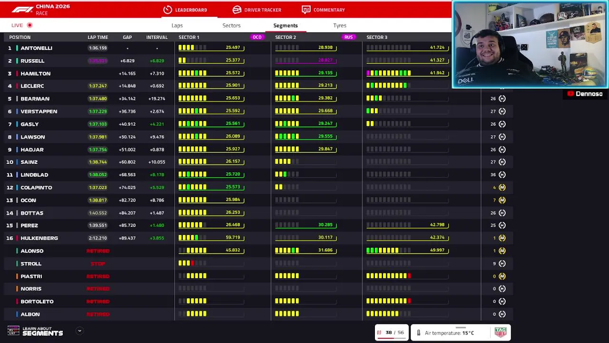Click Verstappen's hard tyre icon

pos(502,111)
